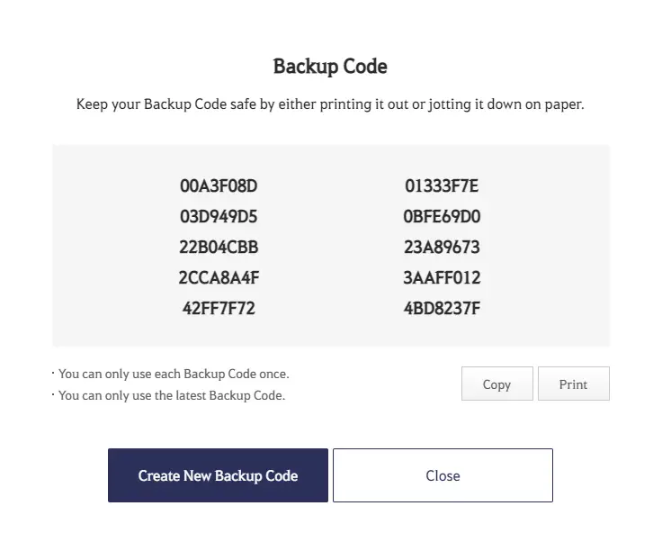662x551 pixels.
Task: Click on code 03D949D5
Action: [x=219, y=217]
